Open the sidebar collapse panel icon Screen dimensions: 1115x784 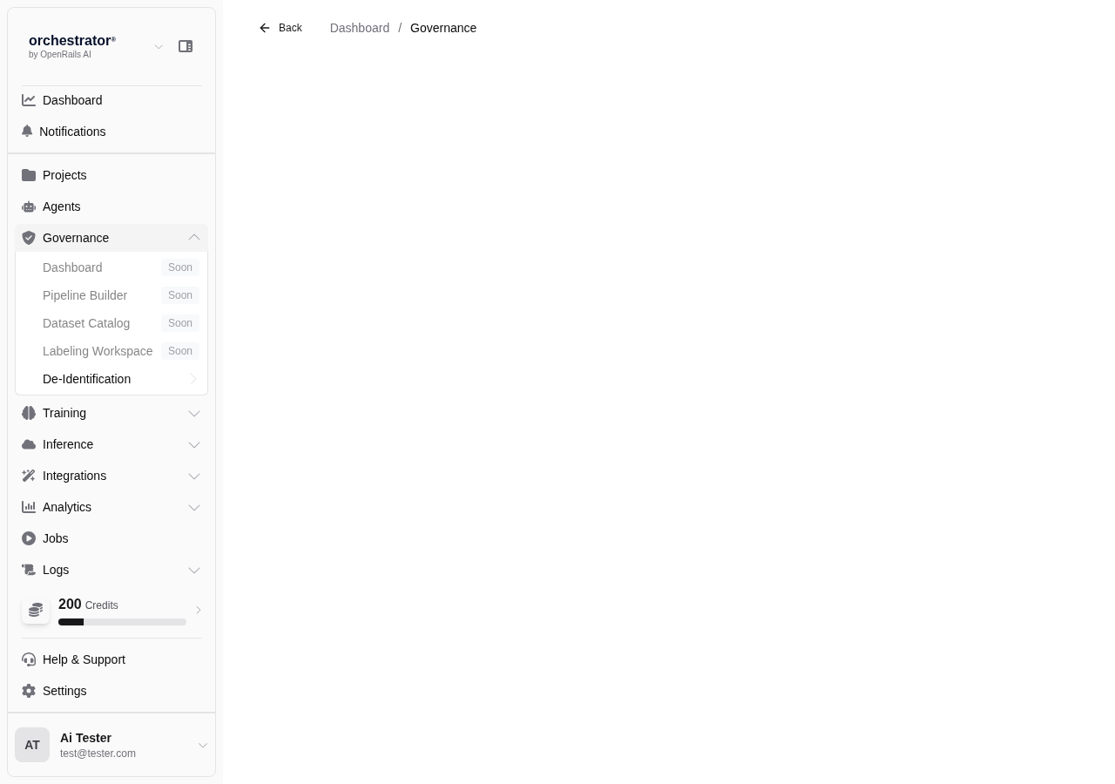tap(186, 46)
